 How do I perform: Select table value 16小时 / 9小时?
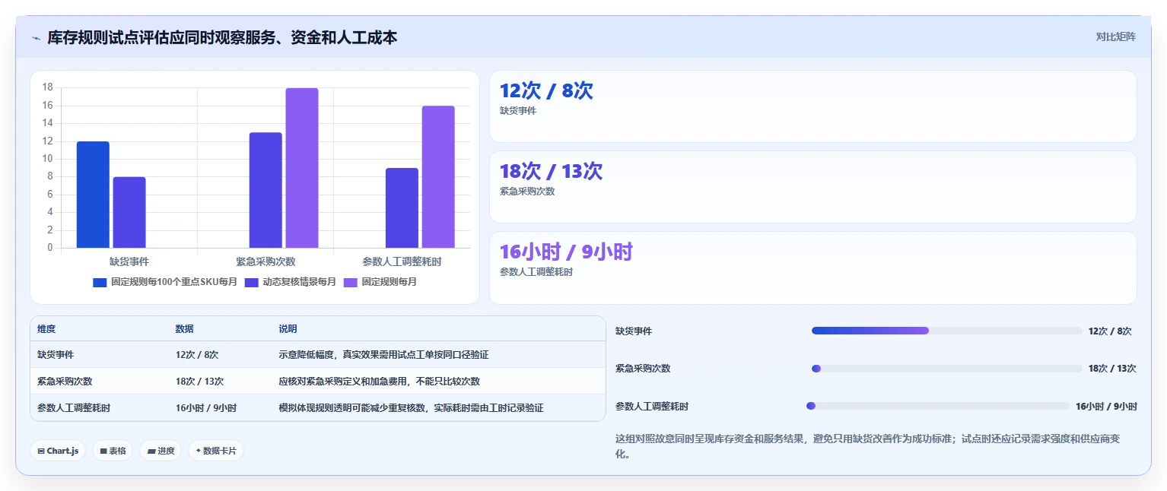click(x=206, y=408)
